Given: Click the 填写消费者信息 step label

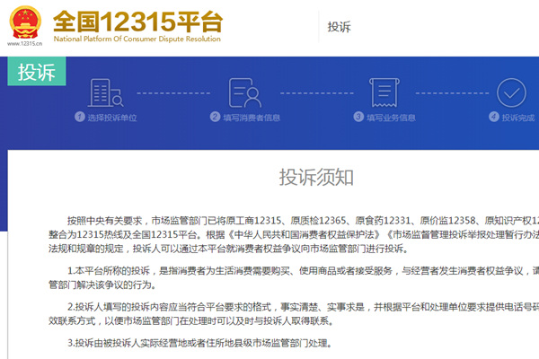Looking at the screenshot, I should pyautogui.click(x=253, y=117).
